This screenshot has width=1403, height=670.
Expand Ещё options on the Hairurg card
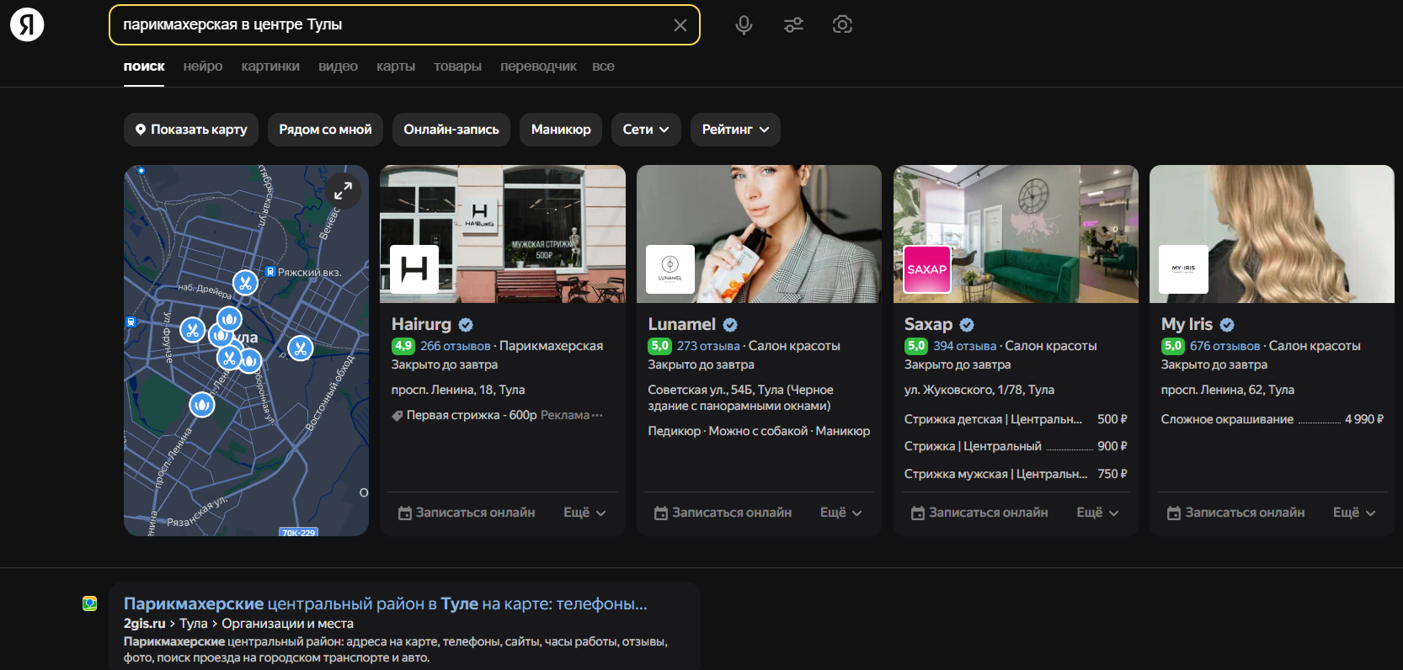pyautogui.click(x=584, y=513)
